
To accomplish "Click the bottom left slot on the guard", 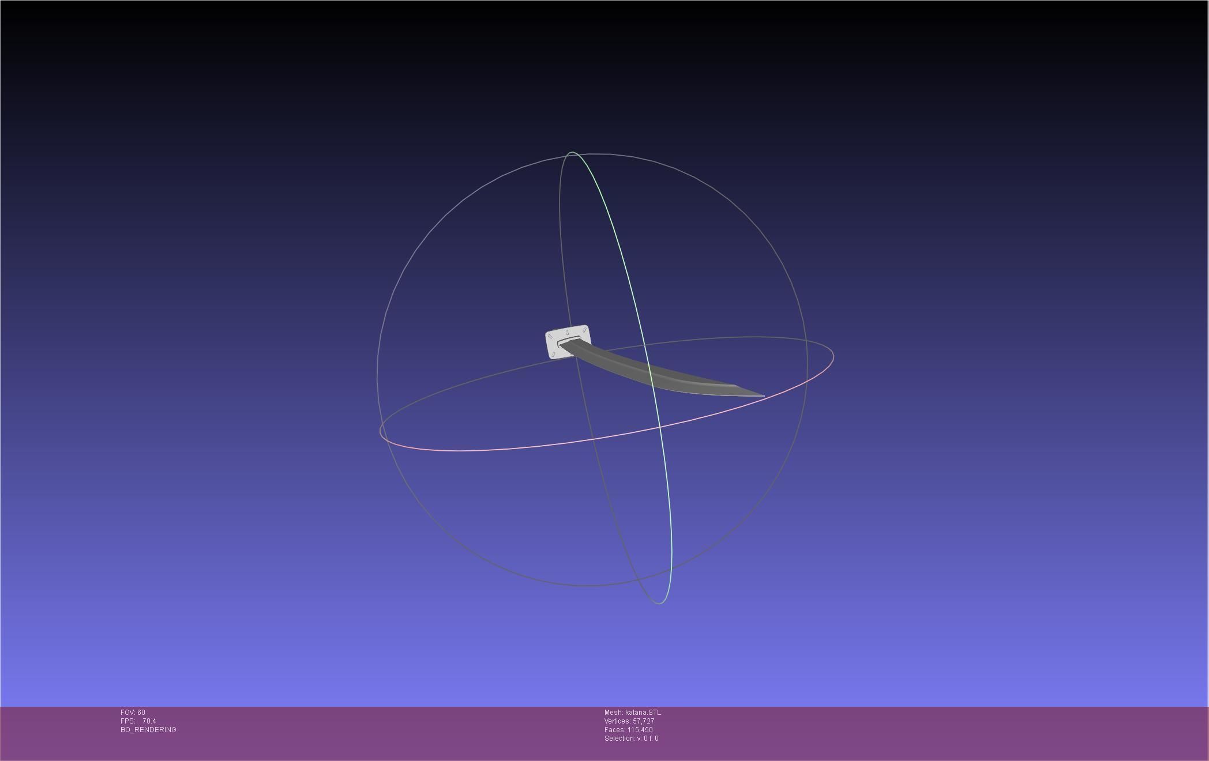I will pyautogui.click(x=553, y=354).
